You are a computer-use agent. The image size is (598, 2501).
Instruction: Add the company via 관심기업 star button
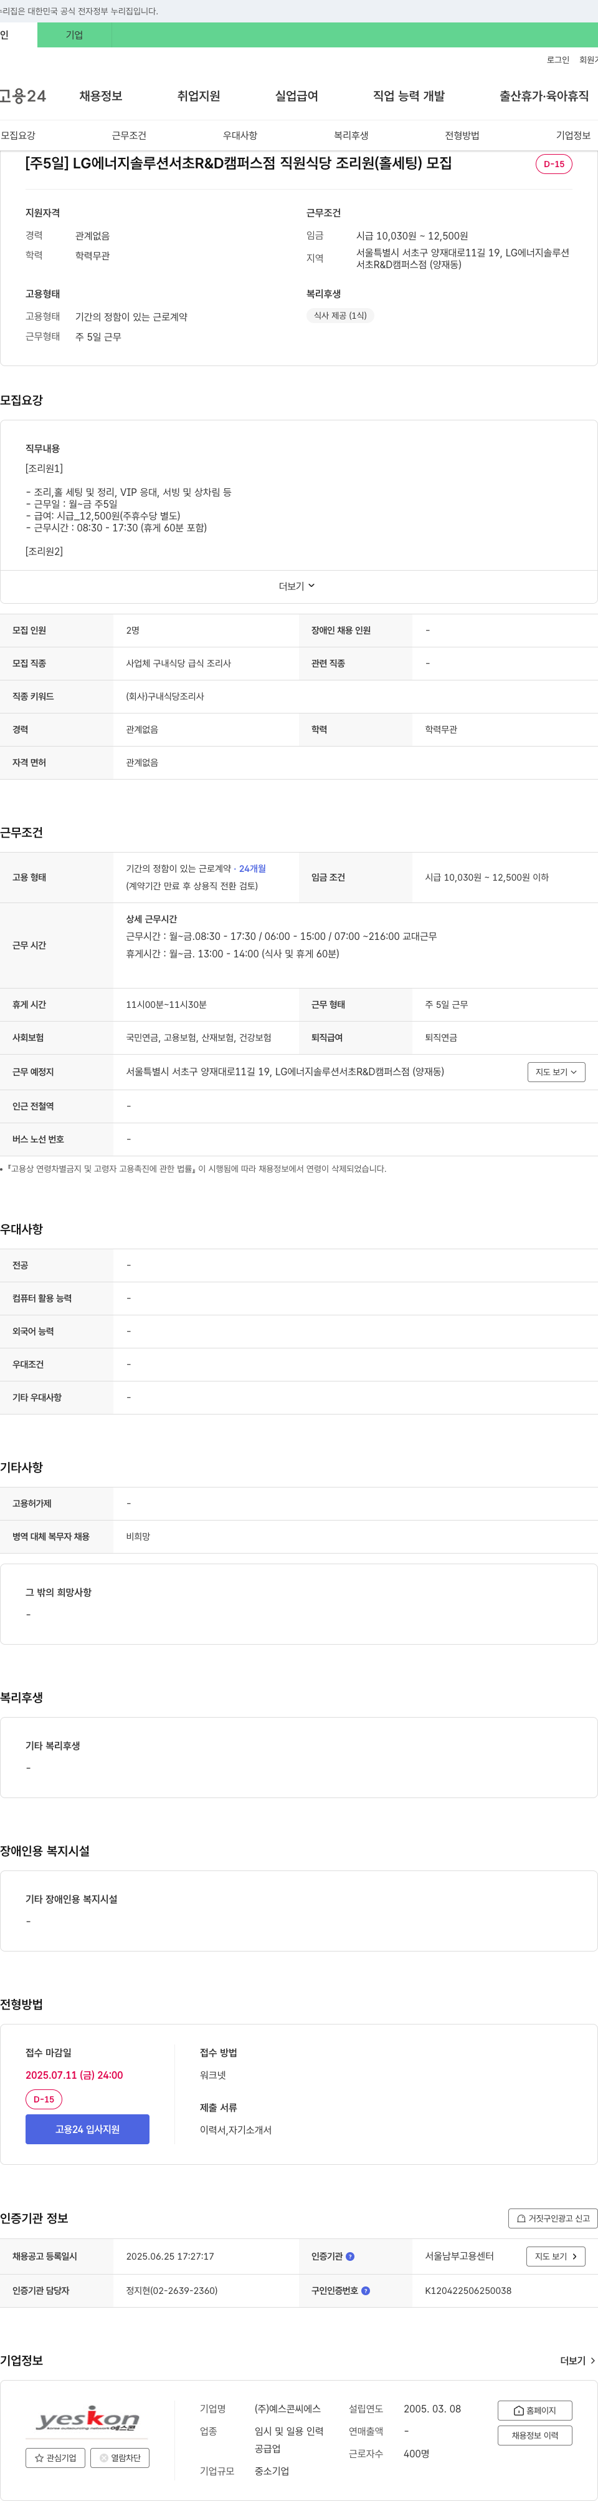55,2457
